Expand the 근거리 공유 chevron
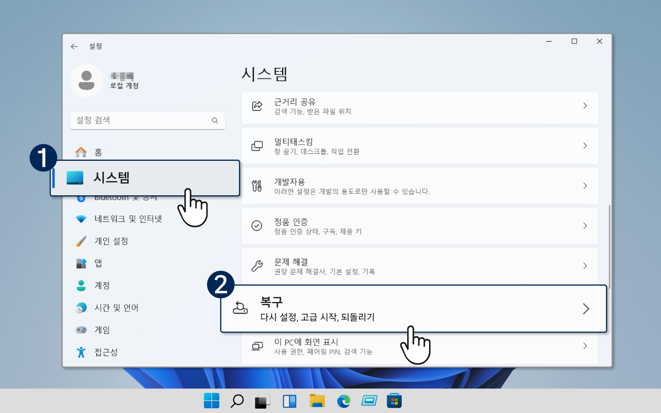661x413 pixels. pyautogui.click(x=585, y=106)
